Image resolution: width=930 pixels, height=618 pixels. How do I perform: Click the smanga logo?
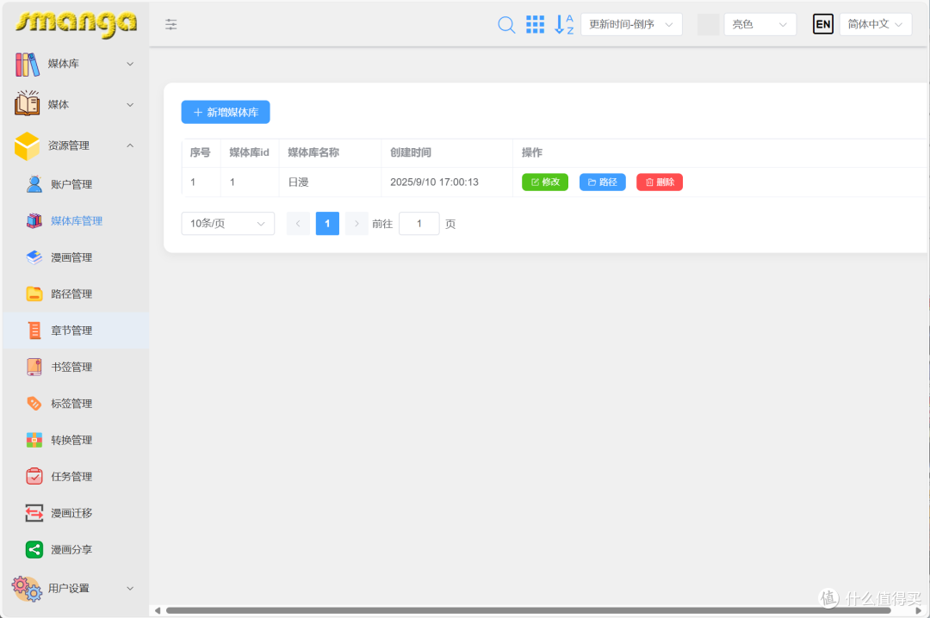76,24
